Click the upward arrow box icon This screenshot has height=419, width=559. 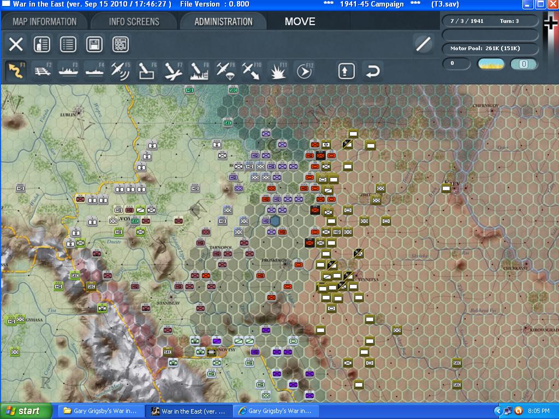click(x=346, y=71)
